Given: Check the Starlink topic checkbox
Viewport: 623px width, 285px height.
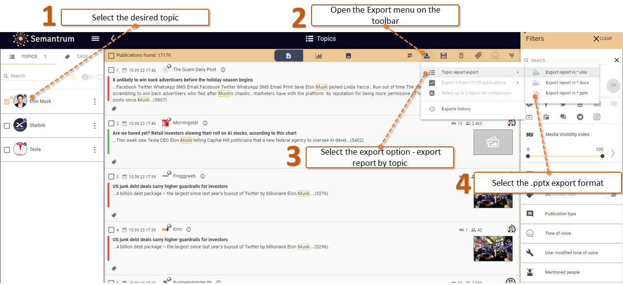Looking at the screenshot, I should coord(7,126).
